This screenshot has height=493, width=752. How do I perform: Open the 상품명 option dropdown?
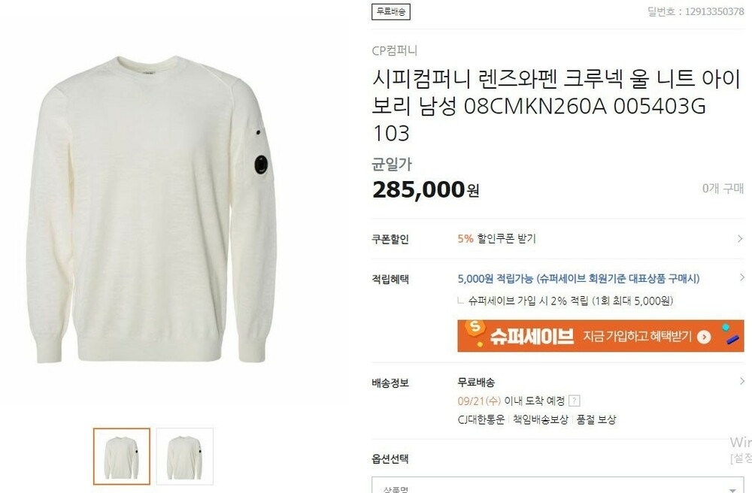(558, 485)
